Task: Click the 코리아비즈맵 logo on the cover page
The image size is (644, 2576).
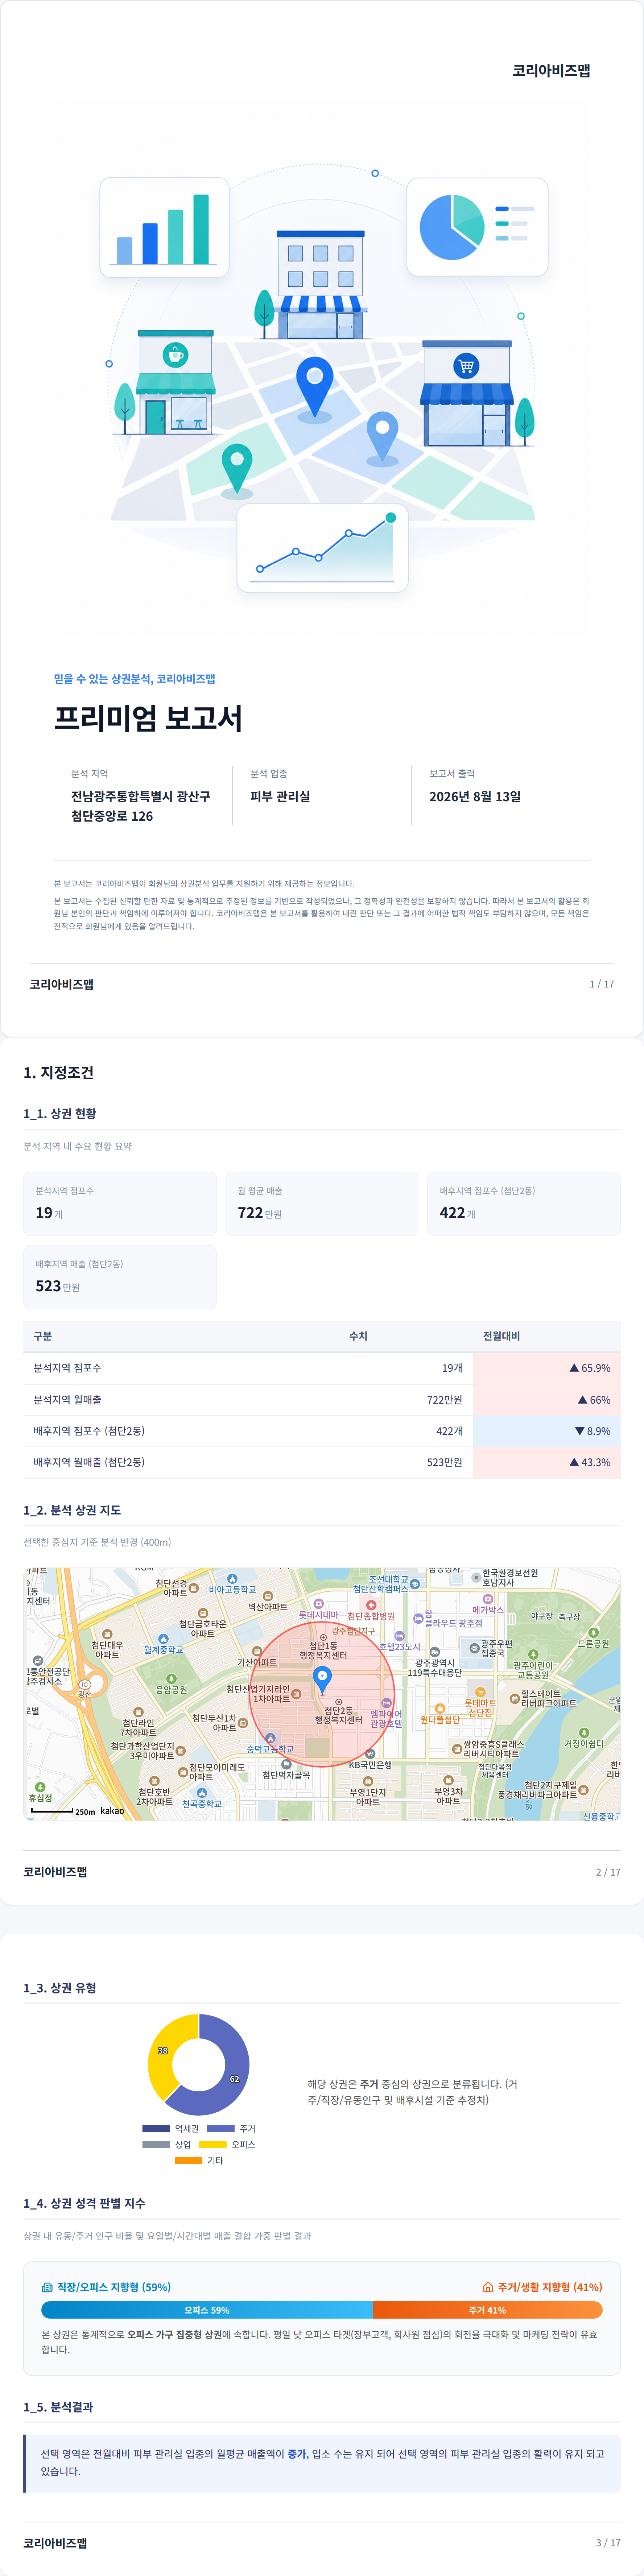Action: (x=551, y=70)
